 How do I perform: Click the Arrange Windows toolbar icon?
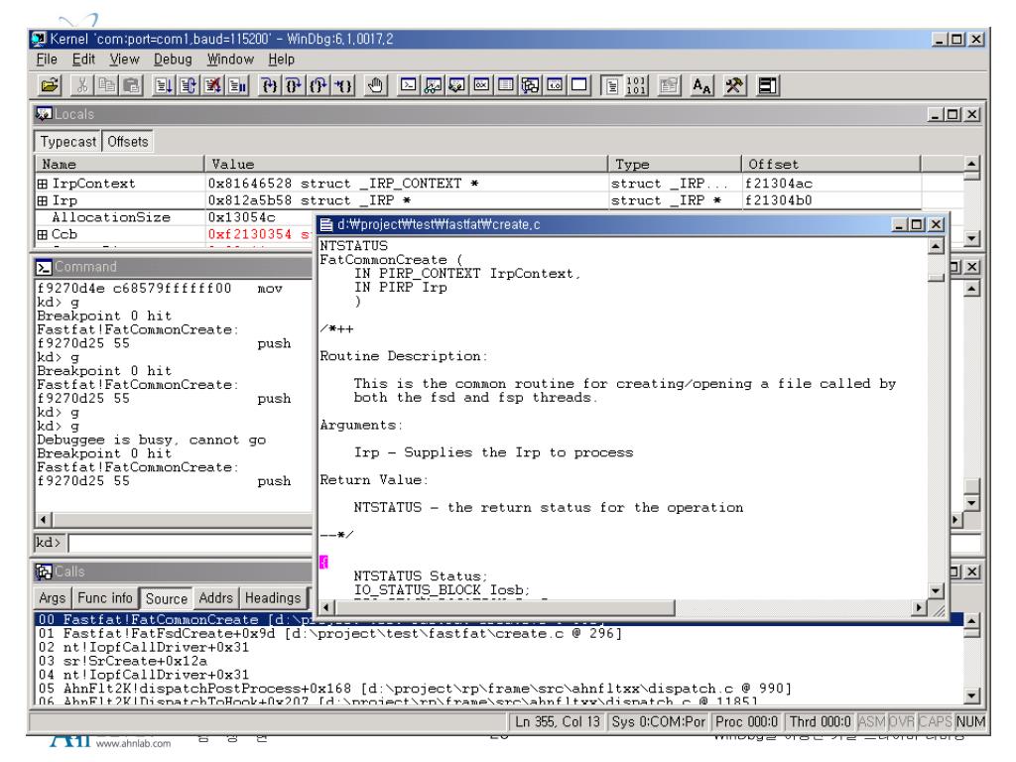(767, 85)
